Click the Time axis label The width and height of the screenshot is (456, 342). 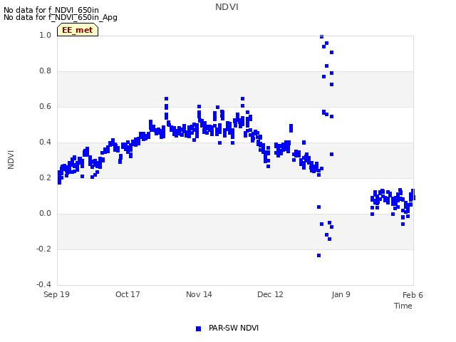point(403,306)
